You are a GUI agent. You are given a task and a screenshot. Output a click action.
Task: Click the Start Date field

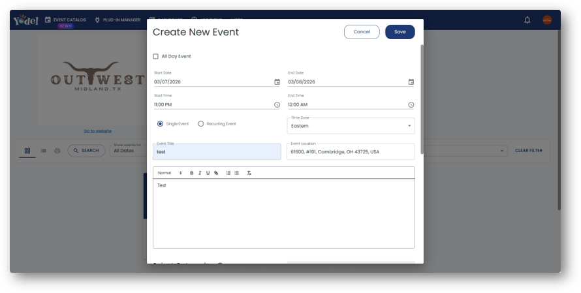click(x=217, y=82)
